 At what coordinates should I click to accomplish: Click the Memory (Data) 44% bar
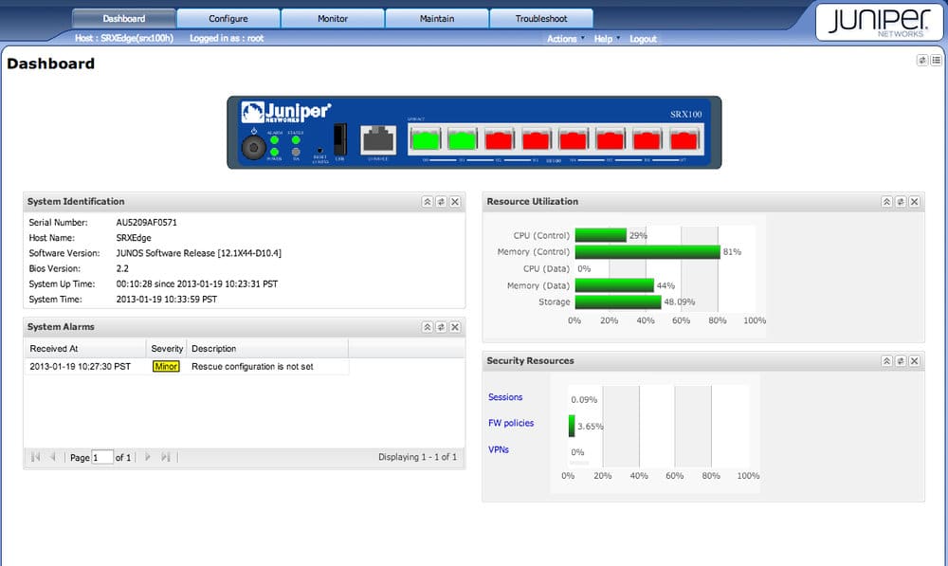point(614,285)
